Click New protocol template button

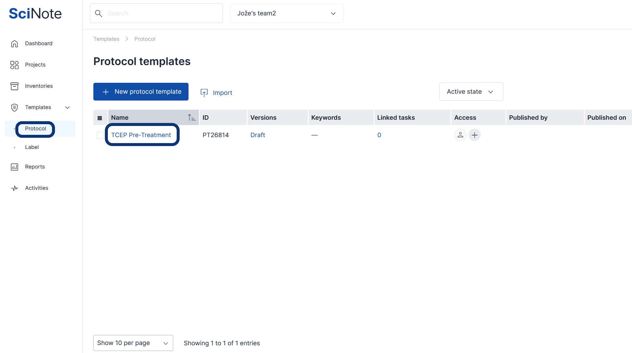(141, 92)
